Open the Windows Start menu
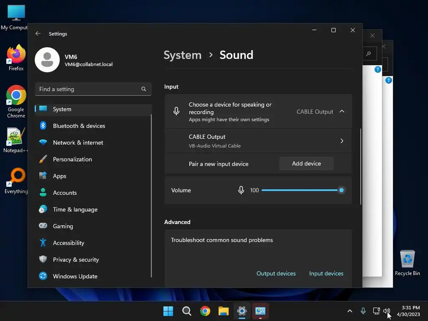428x321 pixels. coord(168,311)
